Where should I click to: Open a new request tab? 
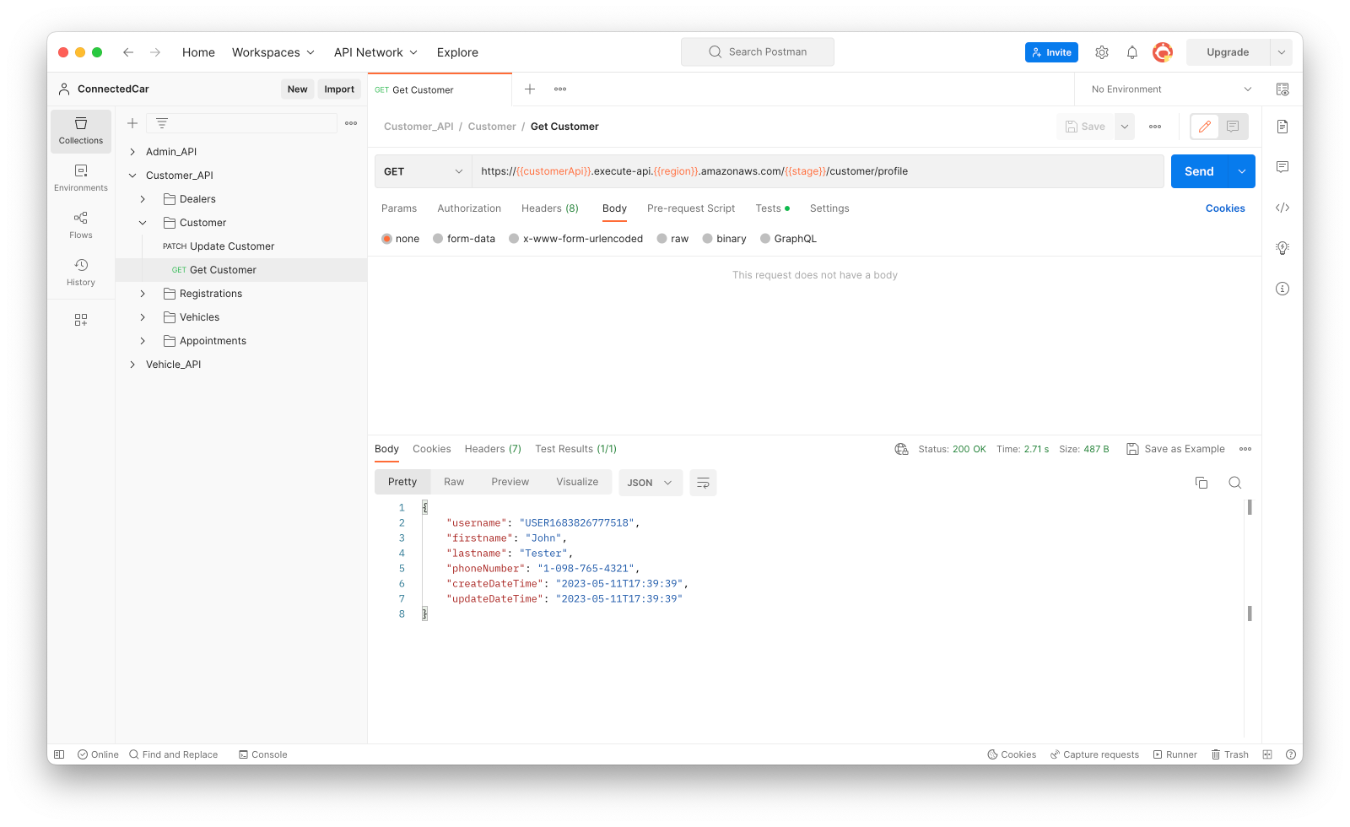click(530, 89)
